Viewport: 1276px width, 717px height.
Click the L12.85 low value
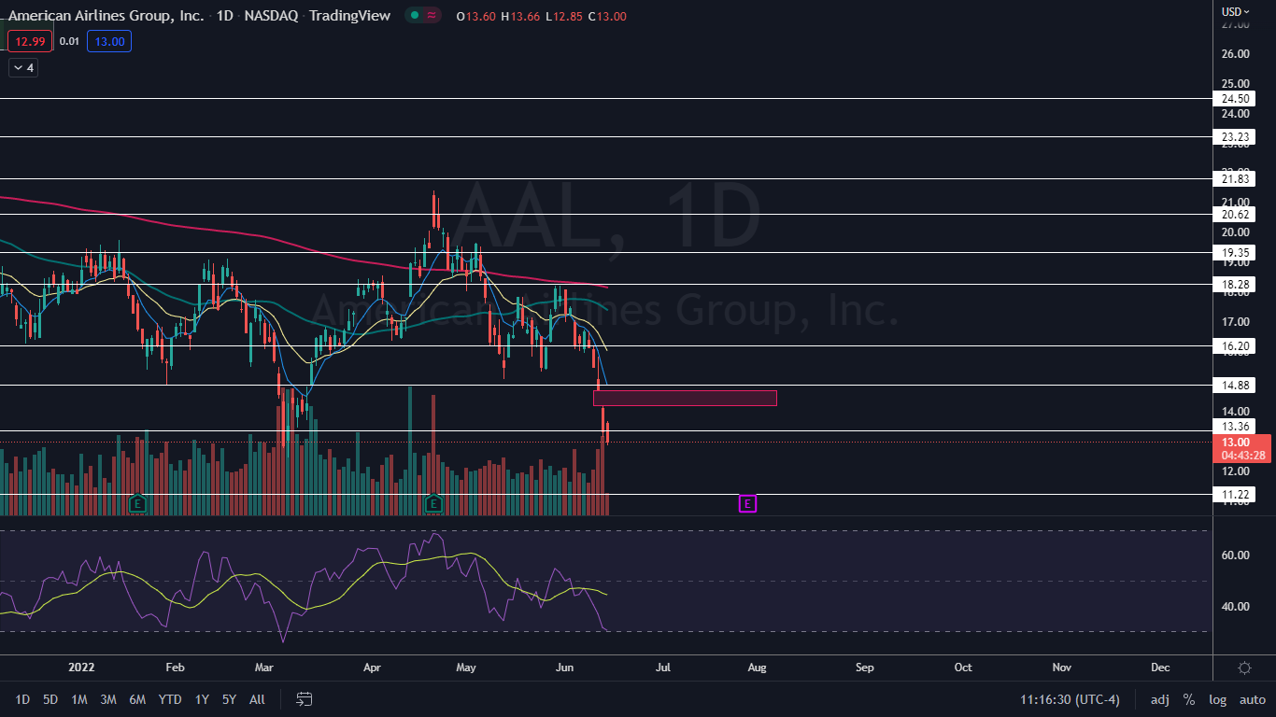tap(564, 16)
